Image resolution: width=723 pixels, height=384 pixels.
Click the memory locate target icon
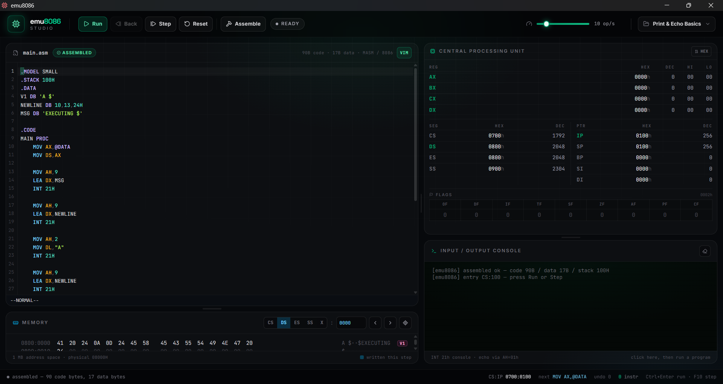pyautogui.click(x=405, y=323)
